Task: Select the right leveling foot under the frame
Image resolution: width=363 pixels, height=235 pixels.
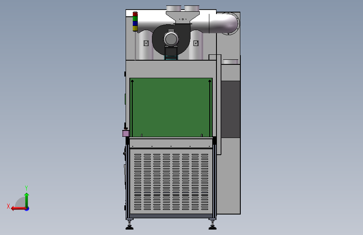Action: point(212,225)
